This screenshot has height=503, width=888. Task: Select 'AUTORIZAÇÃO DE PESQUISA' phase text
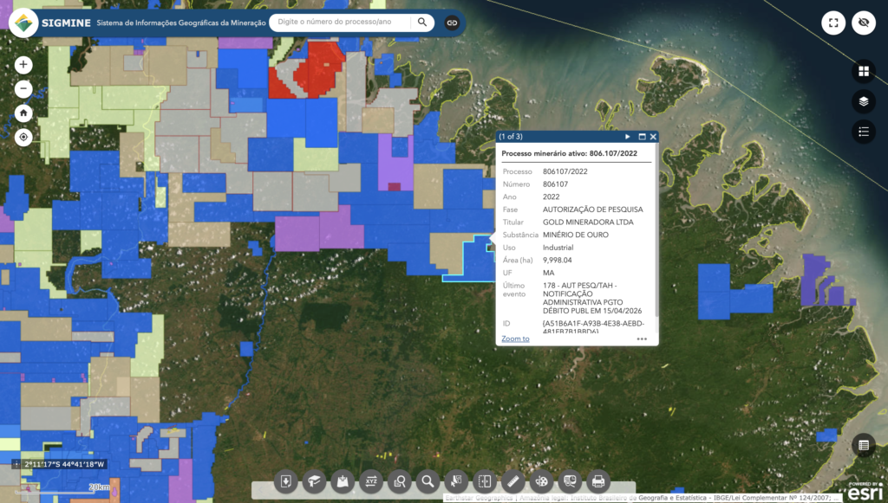[593, 210]
